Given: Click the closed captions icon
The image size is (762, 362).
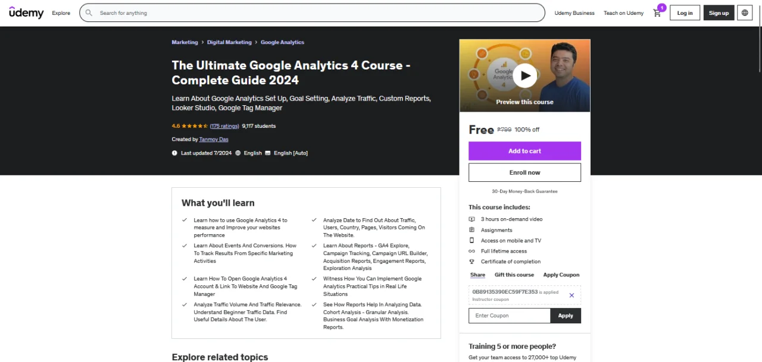Looking at the screenshot, I should (268, 153).
